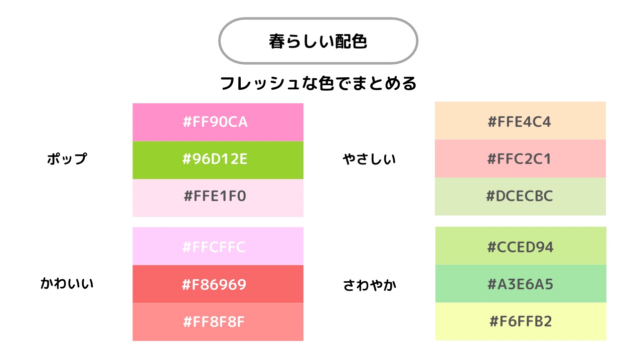Choose the peach #FFE4C4 swatch
Image resolution: width=642 pixels, height=361 pixels.
click(x=520, y=121)
